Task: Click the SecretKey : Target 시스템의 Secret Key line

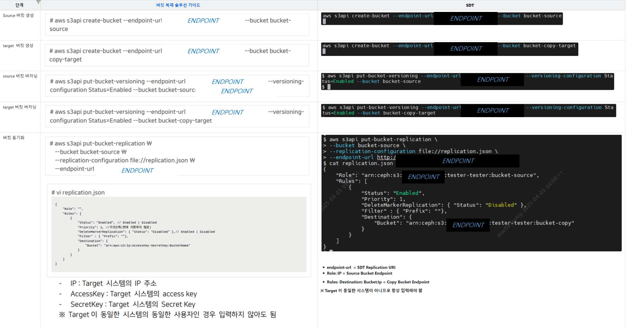Action: pos(133,304)
